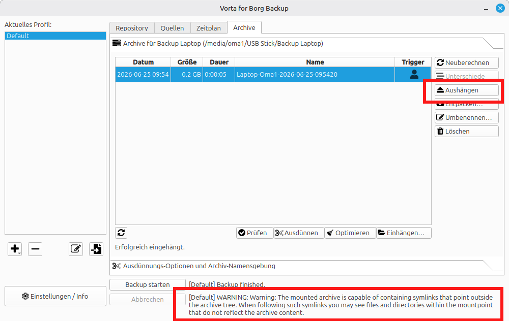509x321 pixels.
Task: Open the Zeitplan tab
Action: 208,28
